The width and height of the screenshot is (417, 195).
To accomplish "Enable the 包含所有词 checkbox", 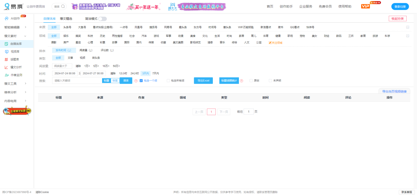I will pyautogui.click(x=168, y=80).
